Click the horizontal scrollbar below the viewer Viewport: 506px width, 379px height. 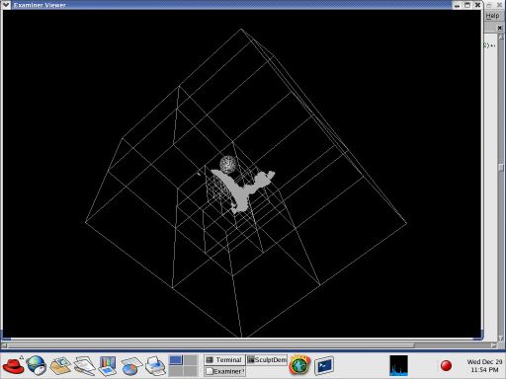[x=249, y=345]
